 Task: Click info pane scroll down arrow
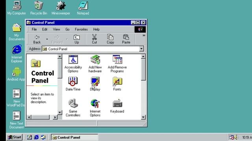pos(59,112)
